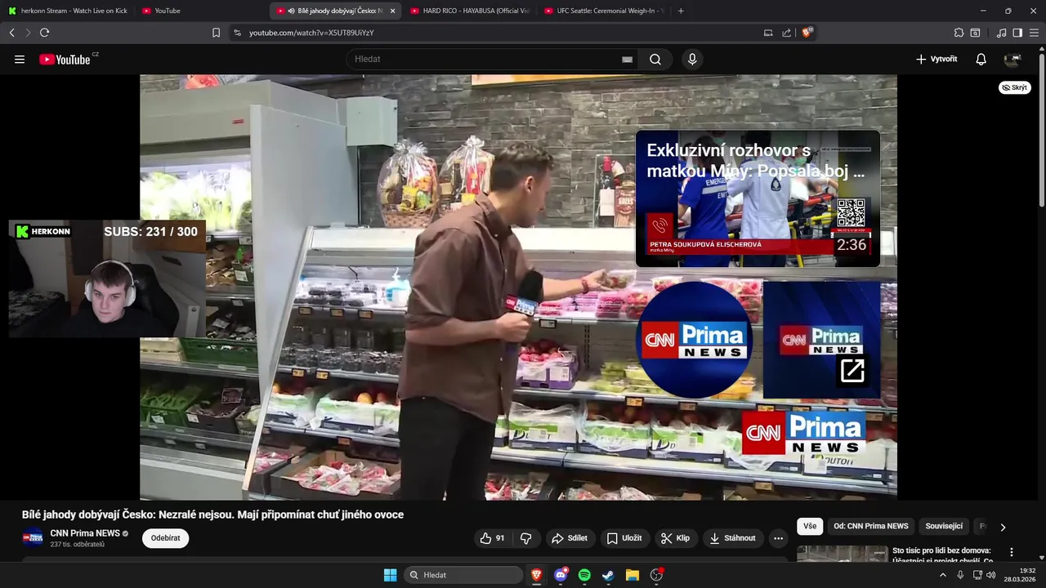This screenshot has width=1046, height=588.
Task: Switch to the UFC Seattle Weigh-In tab
Action: tap(603, 11)
